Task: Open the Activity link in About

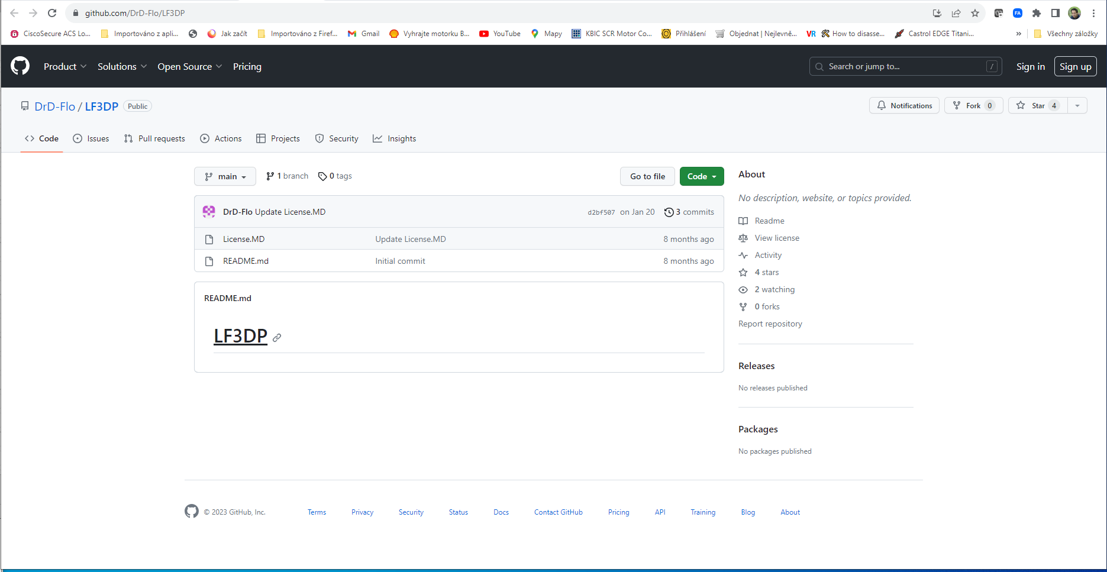Action: [x=761, y=256]
